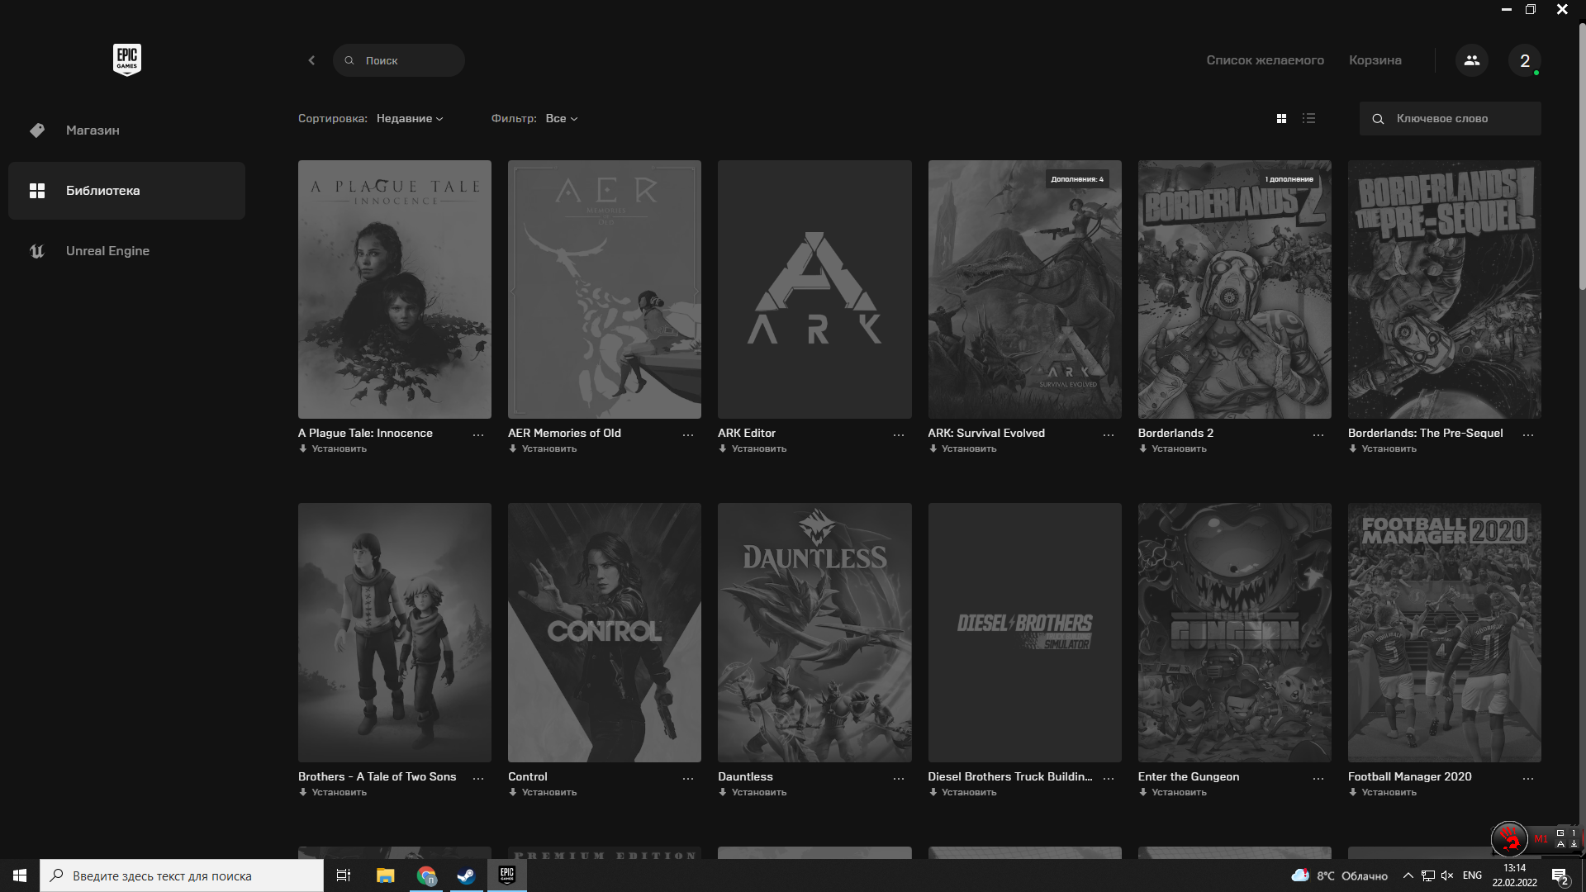Open ARK Editor cover tile
The height and width of the screenshot is (892, 1586).
click(x=814, y=289)
